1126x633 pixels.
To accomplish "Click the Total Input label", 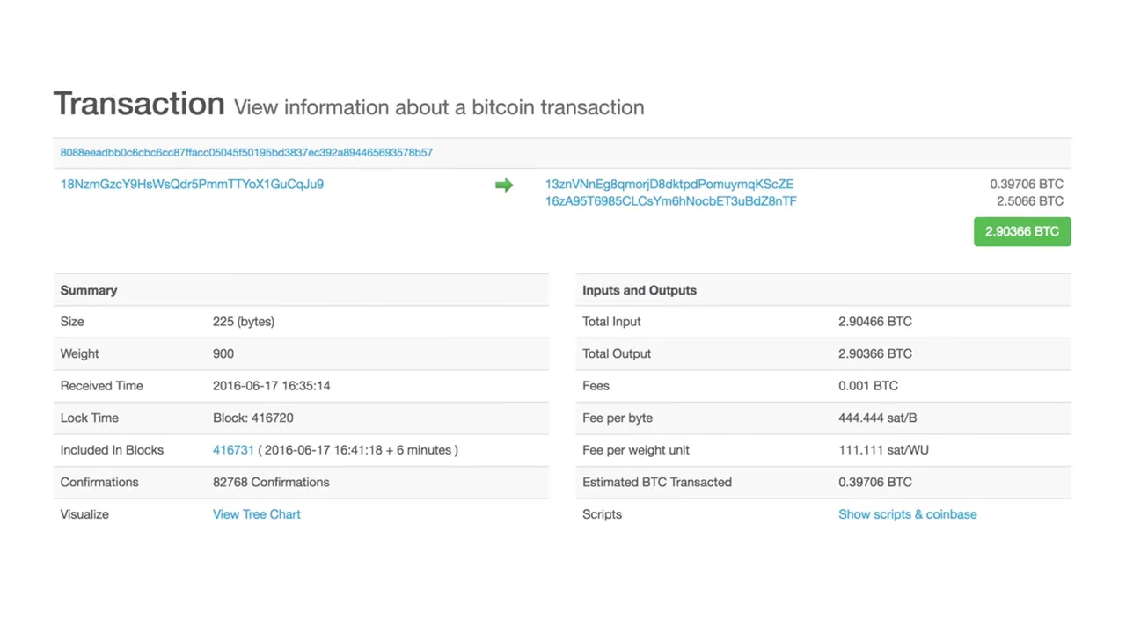I will pos(611,322).
